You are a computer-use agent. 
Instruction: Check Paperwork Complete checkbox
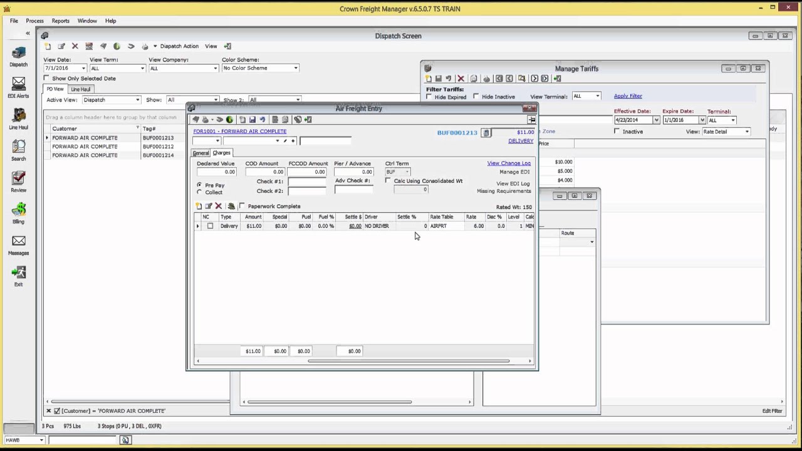[242, 206]
